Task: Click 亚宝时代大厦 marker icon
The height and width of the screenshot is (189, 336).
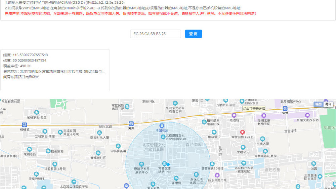Action: coord(99,133)
